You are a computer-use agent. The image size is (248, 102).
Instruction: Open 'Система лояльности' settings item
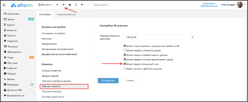tap(53, 97)
